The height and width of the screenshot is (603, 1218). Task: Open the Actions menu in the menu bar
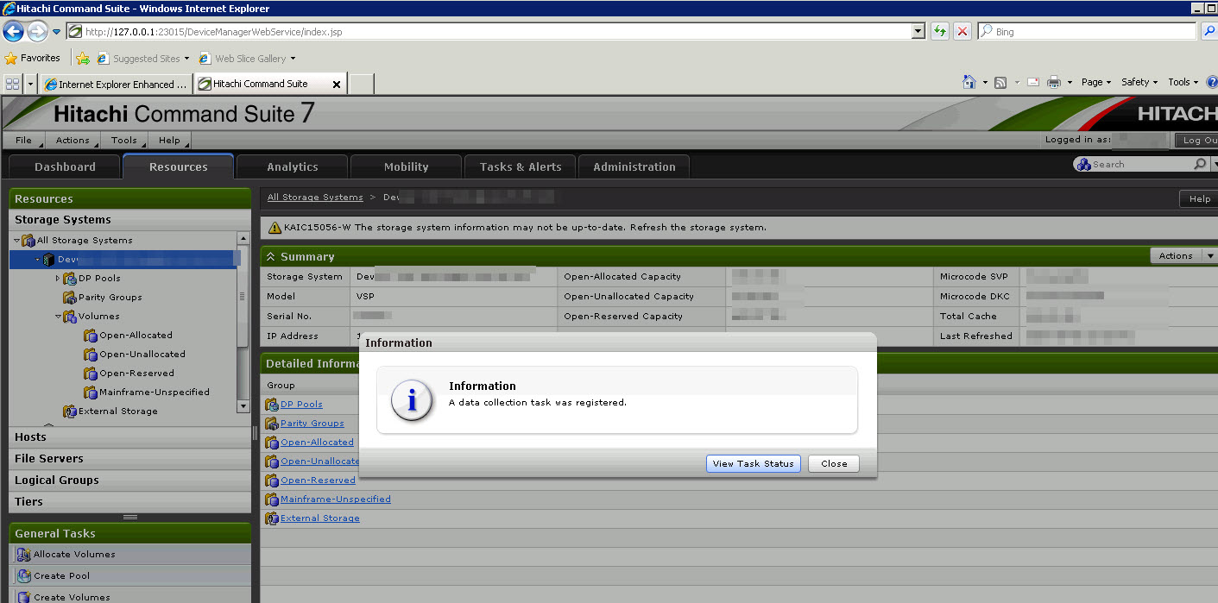[73, 140]
